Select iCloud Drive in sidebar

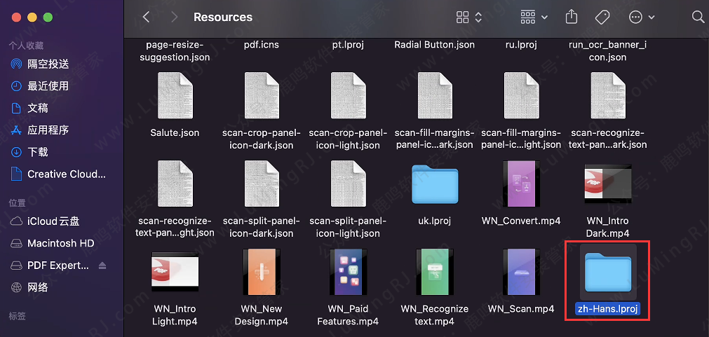(x=53, y=221)
